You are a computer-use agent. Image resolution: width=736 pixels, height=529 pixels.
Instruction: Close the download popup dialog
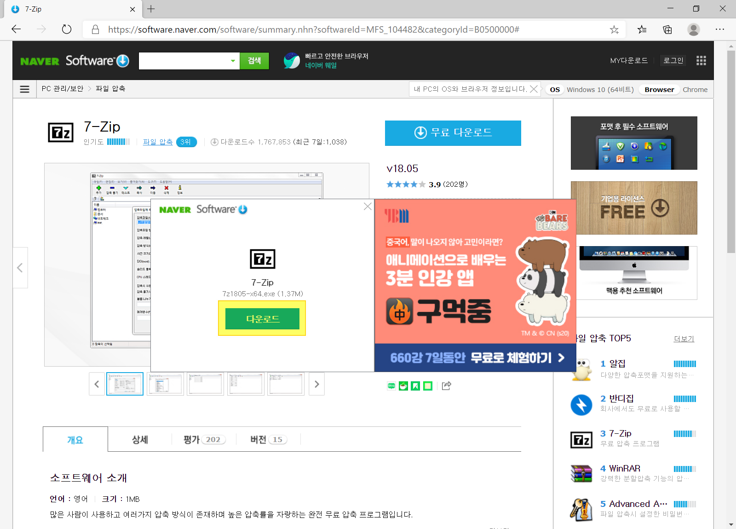point(368,206)
